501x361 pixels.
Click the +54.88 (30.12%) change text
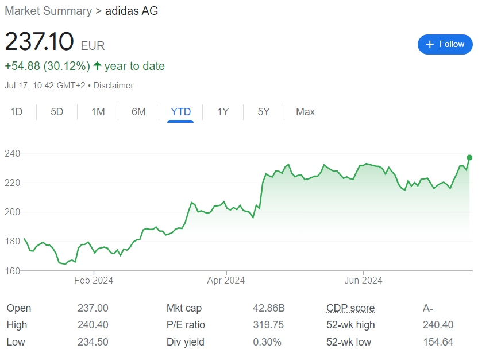point(47,66)
